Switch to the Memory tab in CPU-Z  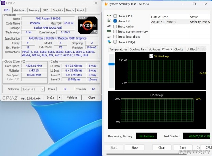pyautogui.click(x=34, y=10)
